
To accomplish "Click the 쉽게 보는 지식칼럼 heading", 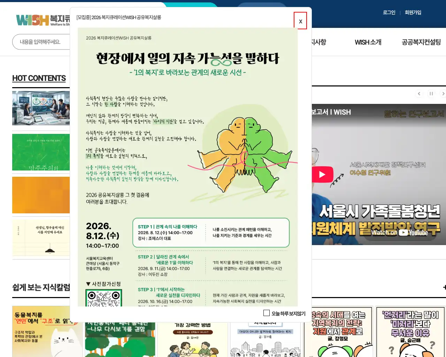I will [41, 287].
